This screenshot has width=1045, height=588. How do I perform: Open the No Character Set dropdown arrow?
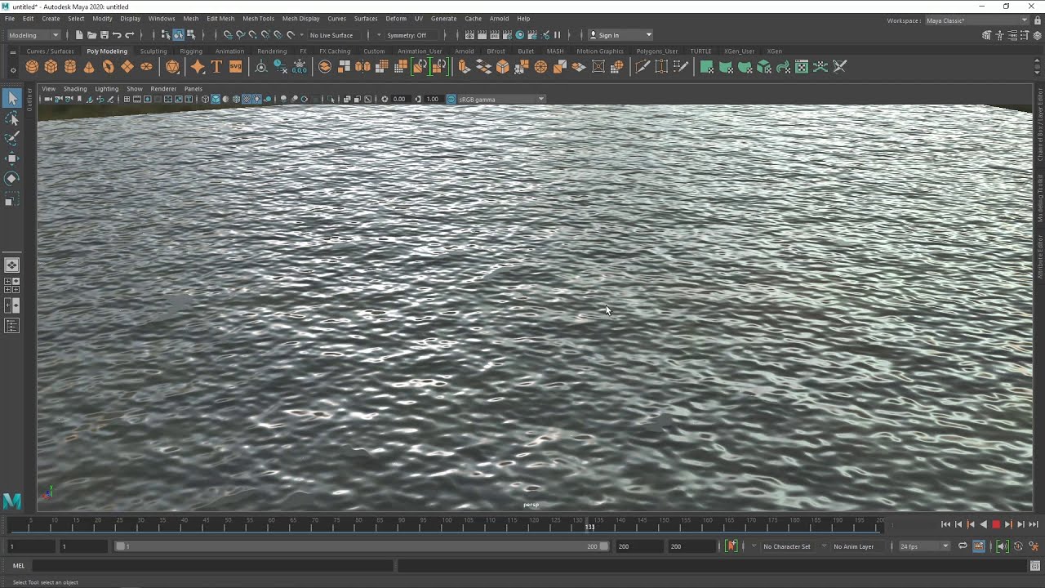754,546
